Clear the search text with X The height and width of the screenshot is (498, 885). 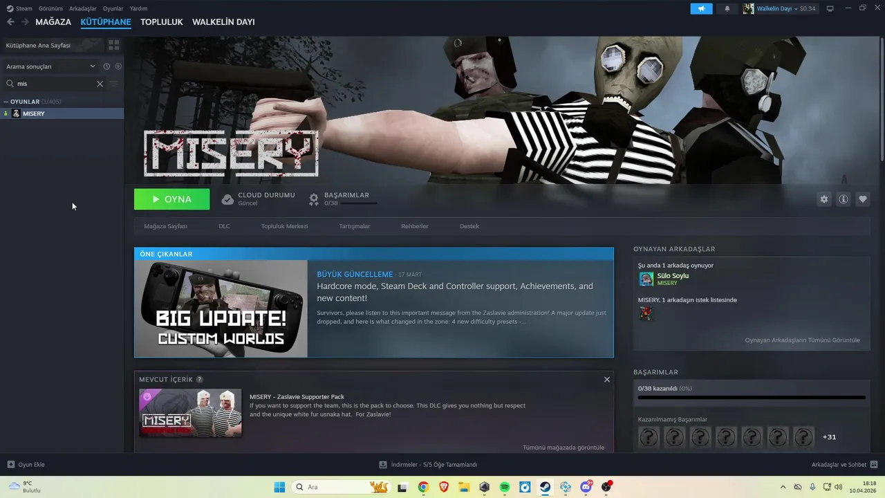pyautogui.click(x=100, y=84)
